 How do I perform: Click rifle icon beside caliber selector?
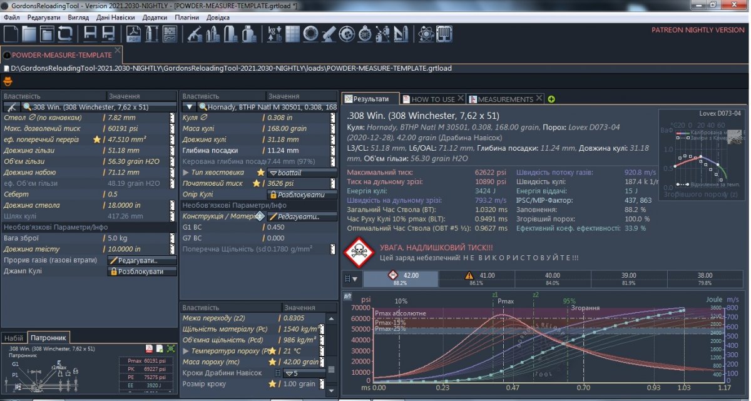tap(11, 107)
